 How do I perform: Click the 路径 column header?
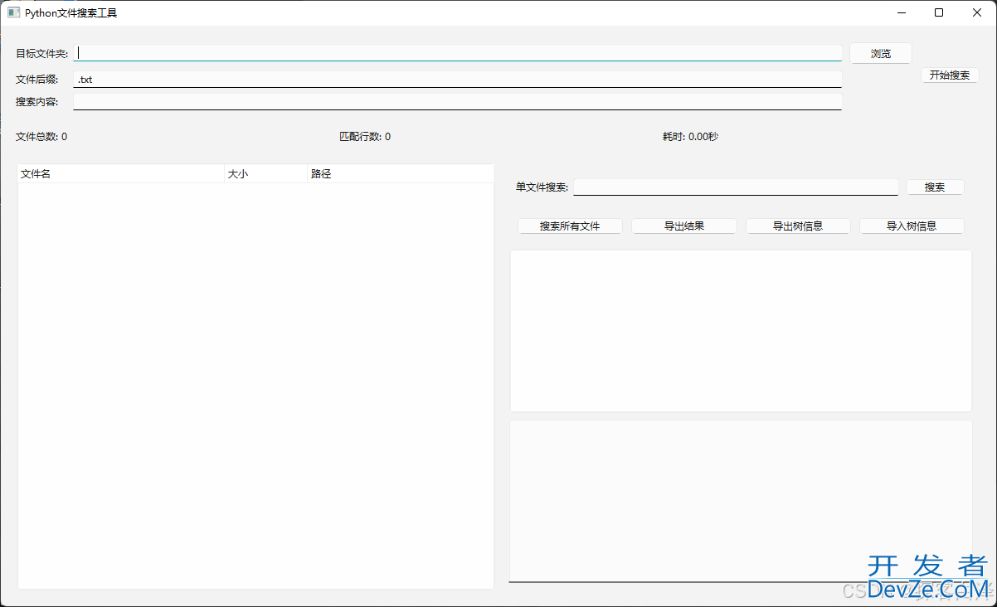click(x=400, y=174)
